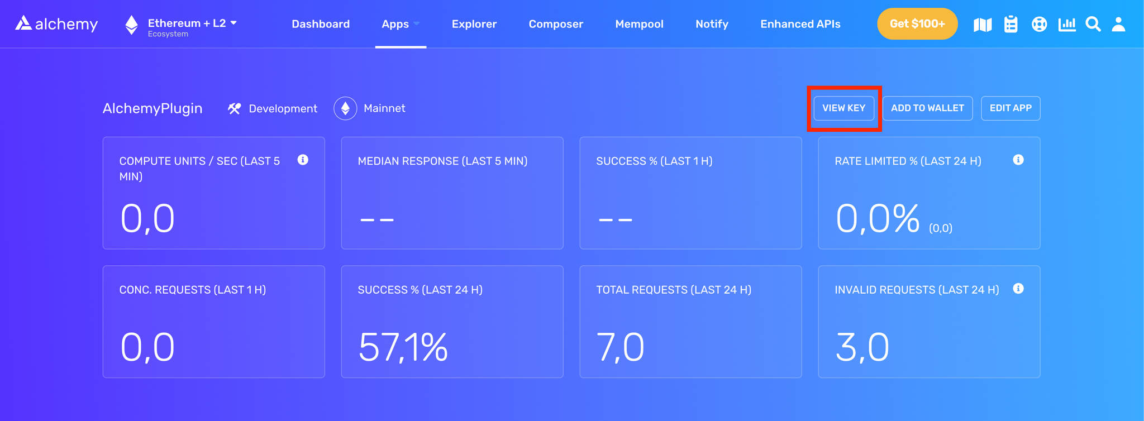Open Enhanced APIs
This screenshot has width=1144, height=421.
coord(800,24)
